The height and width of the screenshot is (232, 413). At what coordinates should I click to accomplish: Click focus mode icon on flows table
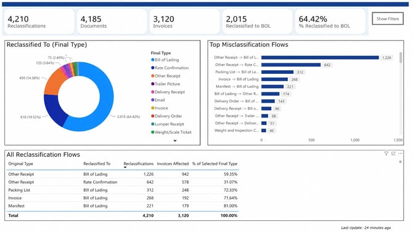click(x=393, y=153)
